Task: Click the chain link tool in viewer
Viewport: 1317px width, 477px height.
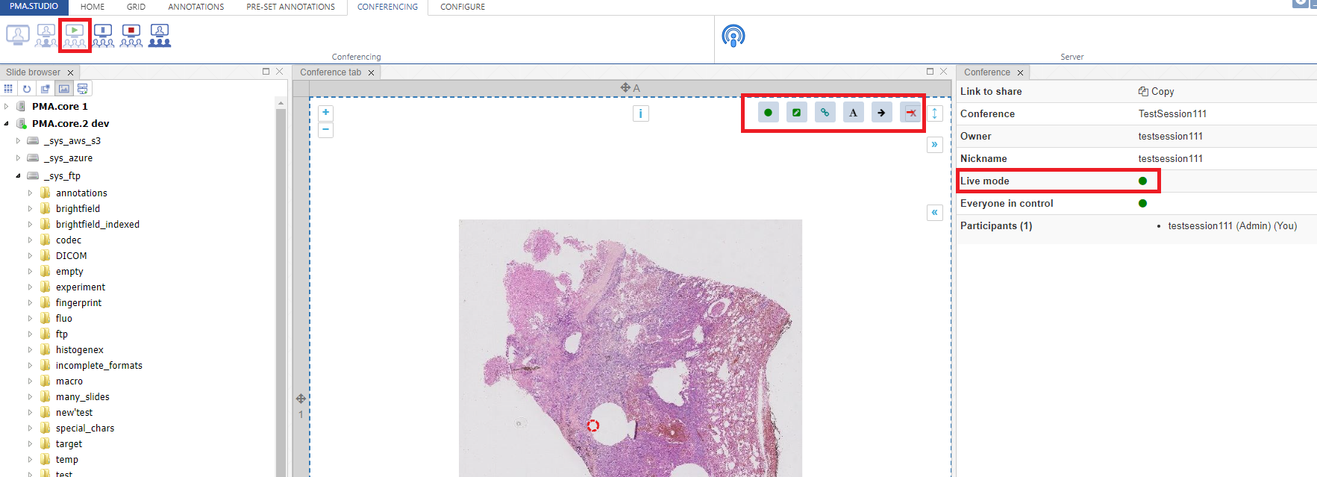Action: [825, 113]
